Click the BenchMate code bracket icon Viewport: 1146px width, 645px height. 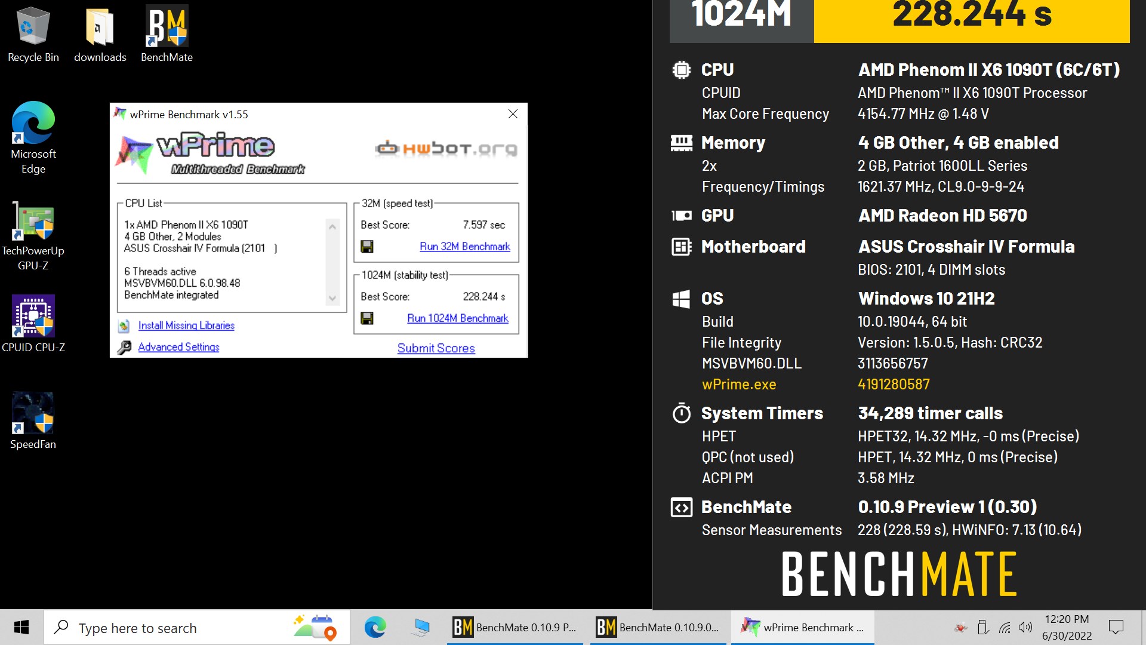tap(681, 507)
